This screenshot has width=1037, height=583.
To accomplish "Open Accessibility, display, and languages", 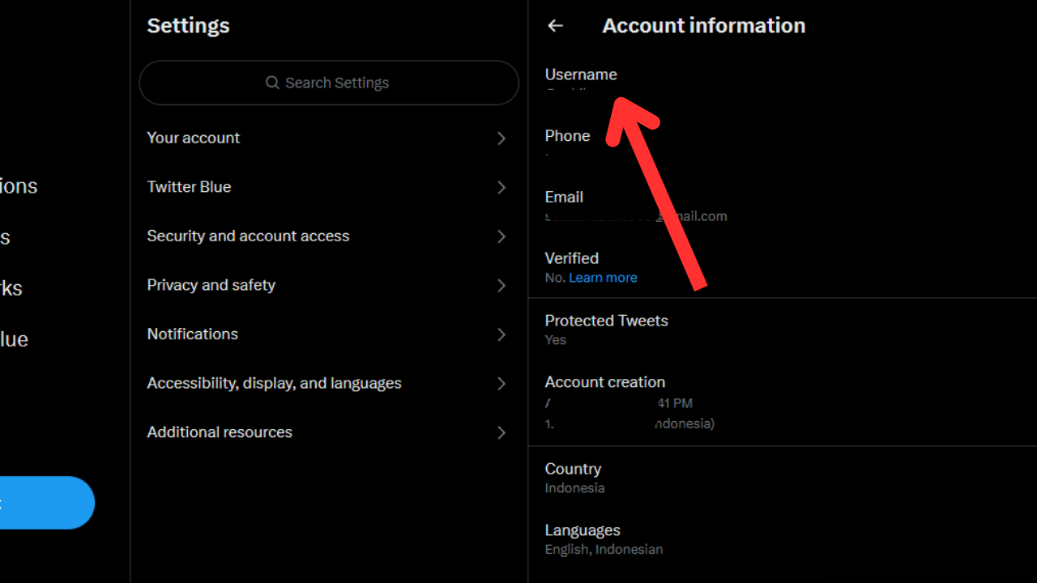I will coord(329,384).
